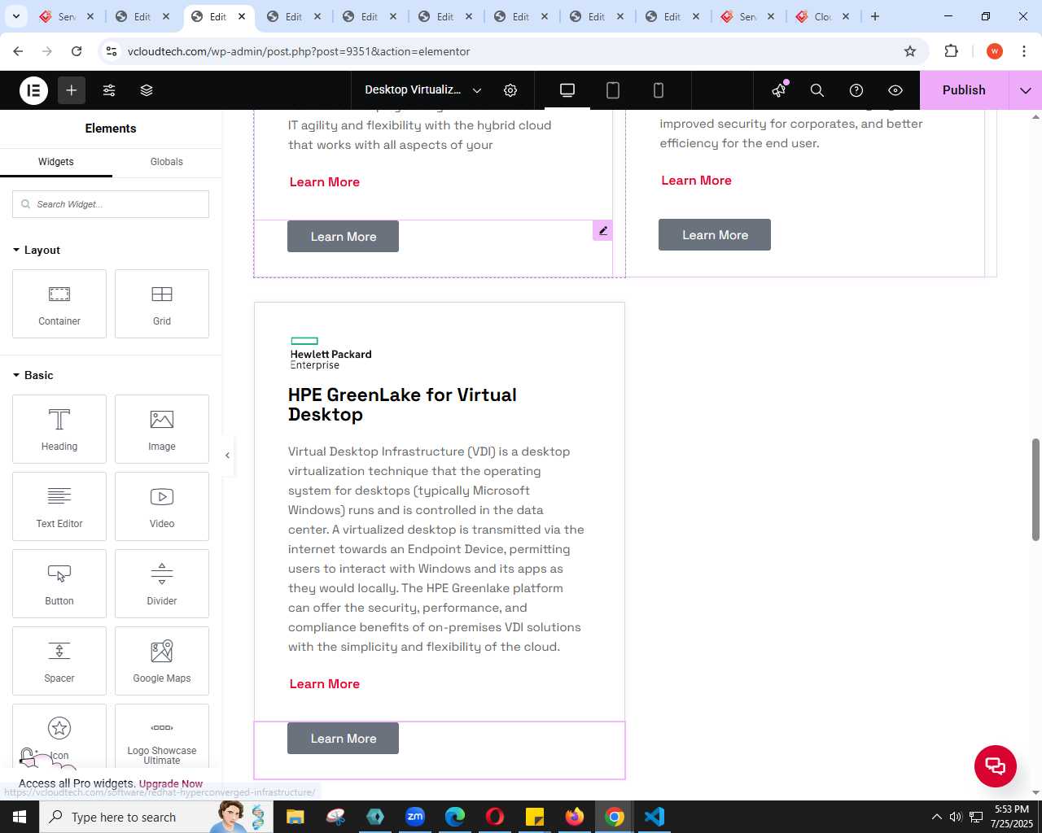This screenshot has height=833, width=1042.
Task: Open the browser tab search dropdown
Action: (15, 16)
